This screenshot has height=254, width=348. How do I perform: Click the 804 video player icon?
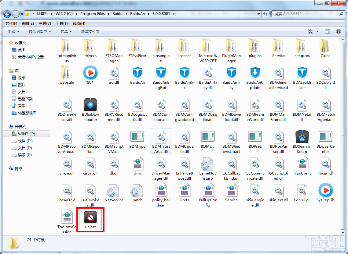pyautogui.click(x=90, y=72)
